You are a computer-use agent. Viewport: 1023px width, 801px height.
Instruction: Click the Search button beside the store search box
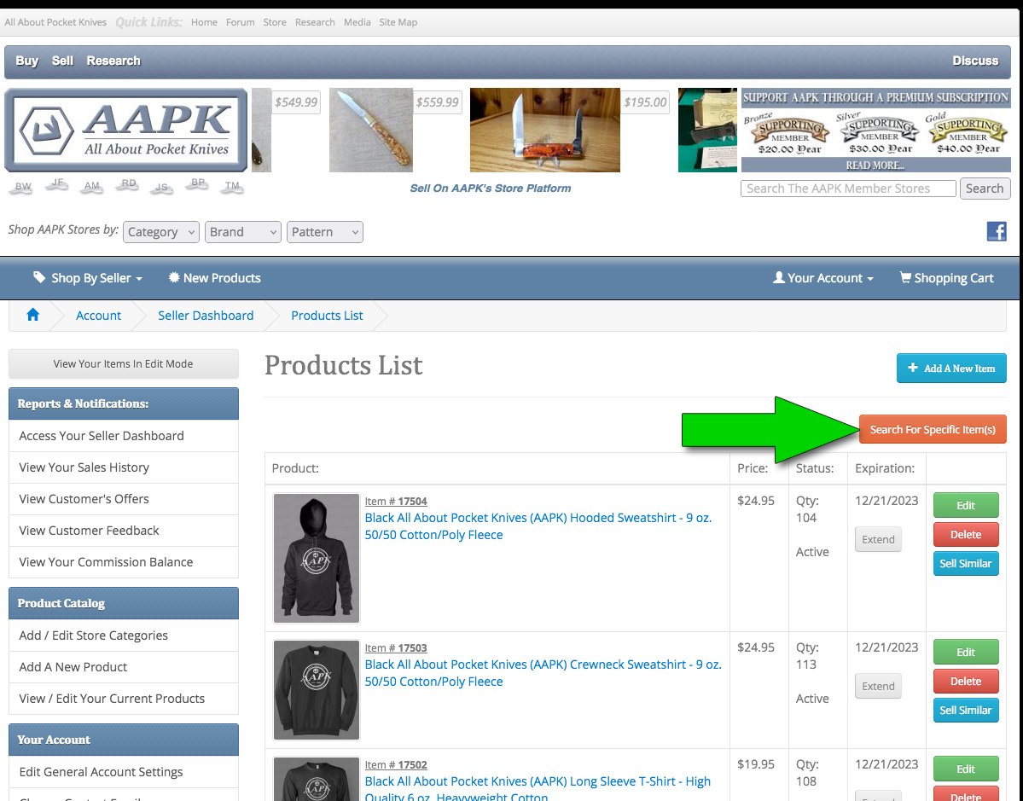(x=985, y=189)
